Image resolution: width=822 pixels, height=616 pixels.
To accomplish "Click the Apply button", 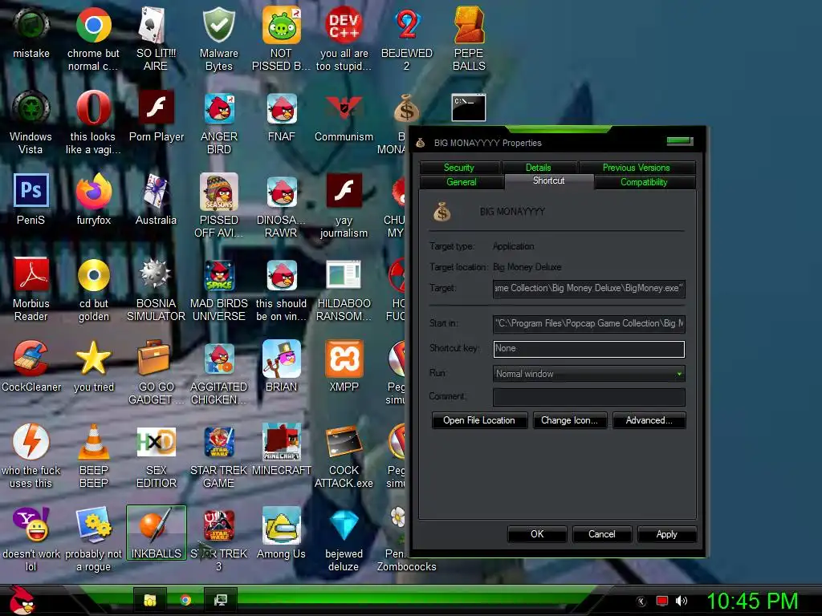I will click(667, 534).
